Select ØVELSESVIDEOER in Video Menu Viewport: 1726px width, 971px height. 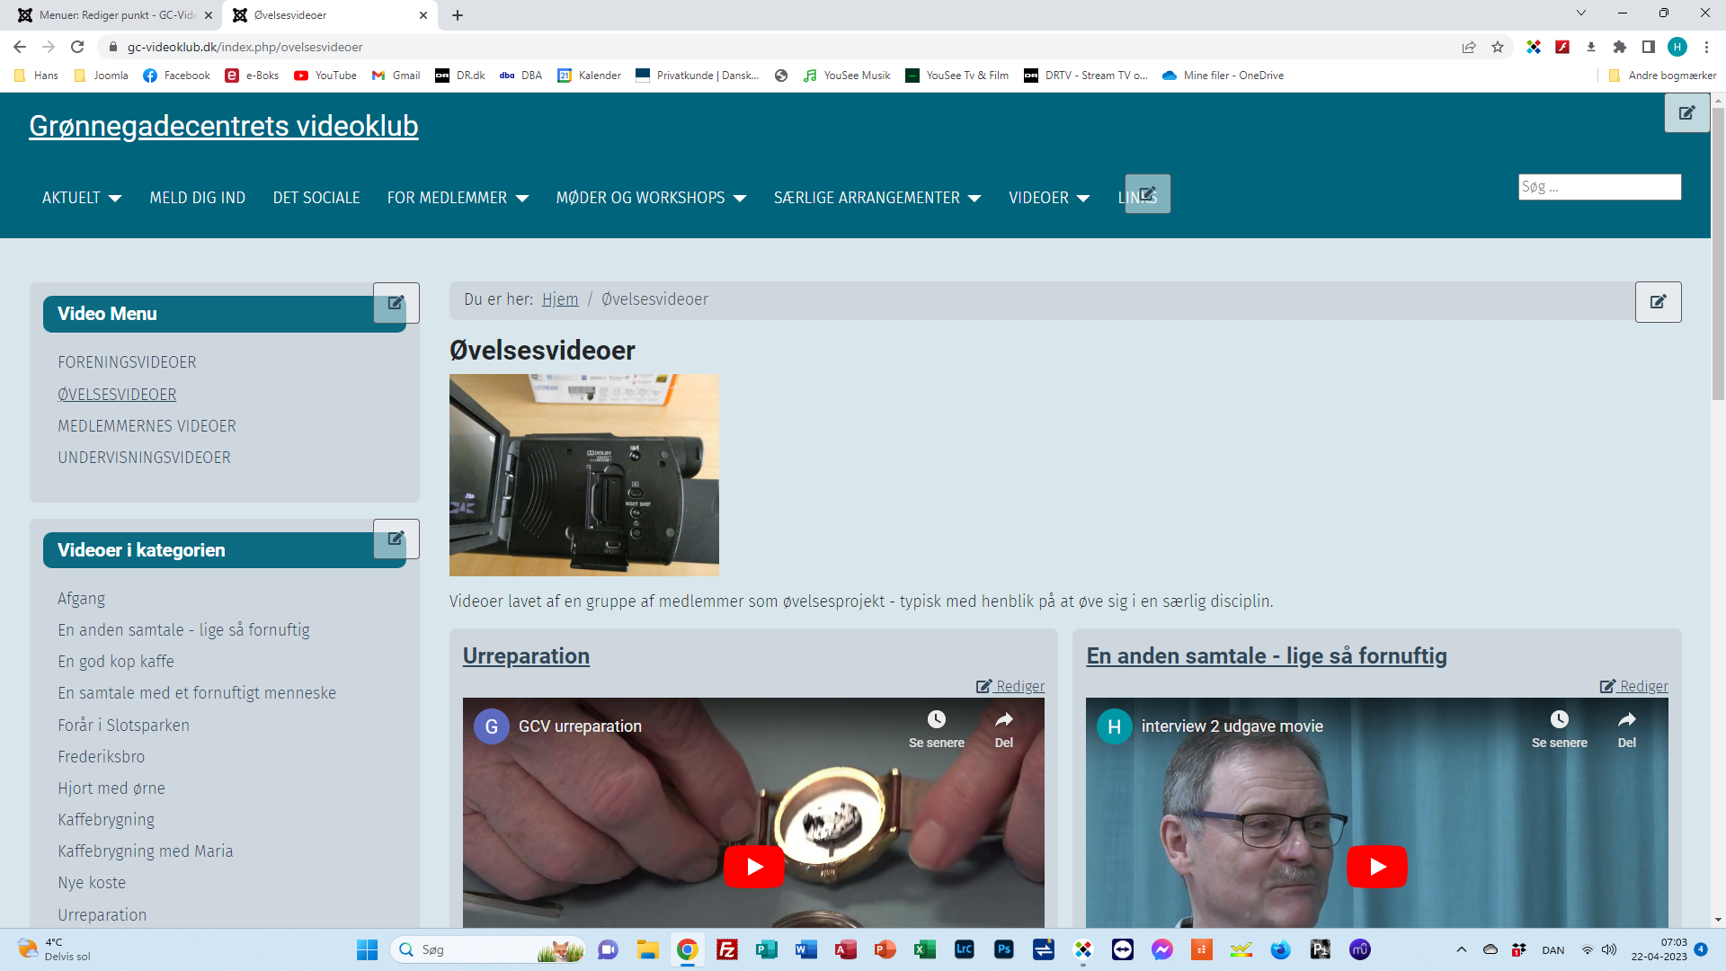pos(117,395)
